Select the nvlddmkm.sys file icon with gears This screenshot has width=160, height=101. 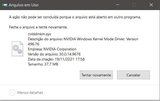(18, 49)
